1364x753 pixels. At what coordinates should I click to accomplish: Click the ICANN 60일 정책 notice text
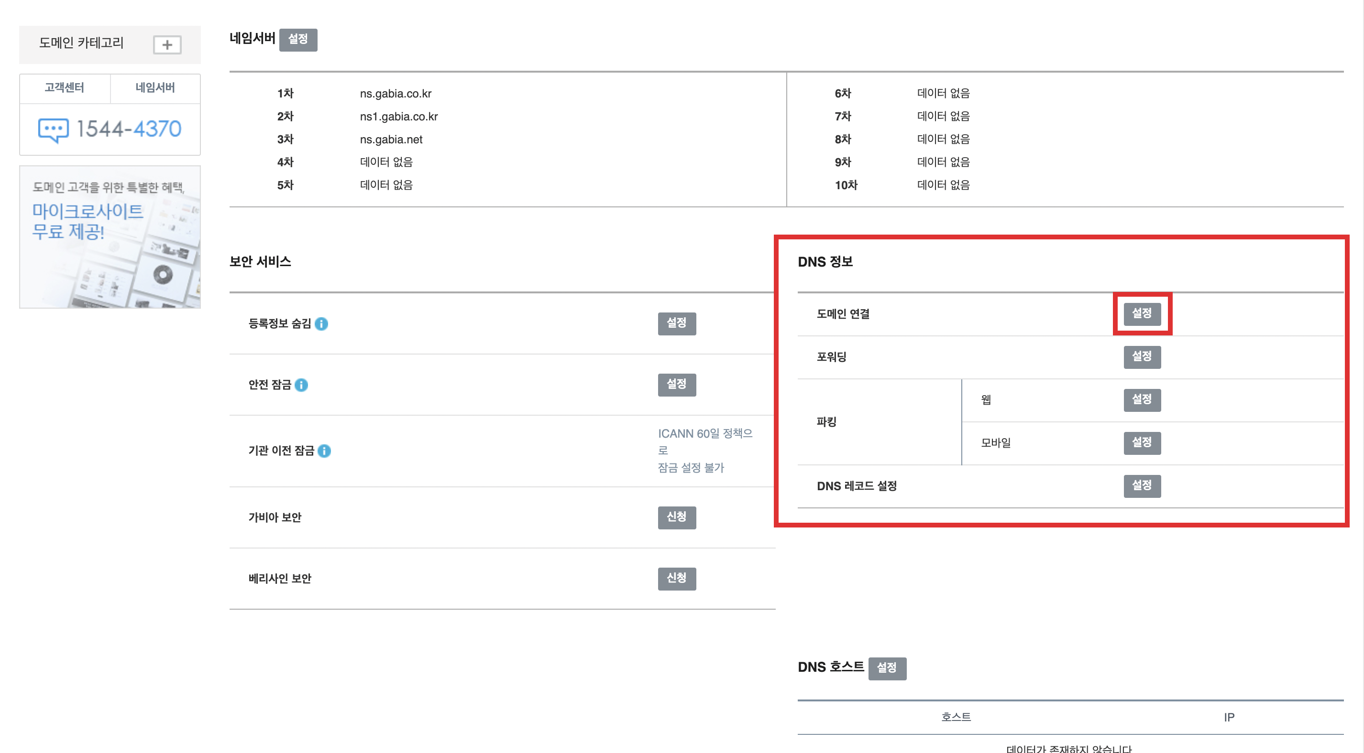click(704, 450)
